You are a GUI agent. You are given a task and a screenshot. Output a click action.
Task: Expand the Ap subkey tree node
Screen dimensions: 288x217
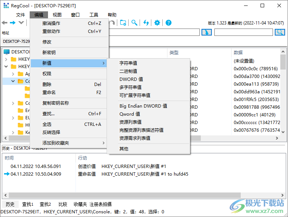coord(13,74)
